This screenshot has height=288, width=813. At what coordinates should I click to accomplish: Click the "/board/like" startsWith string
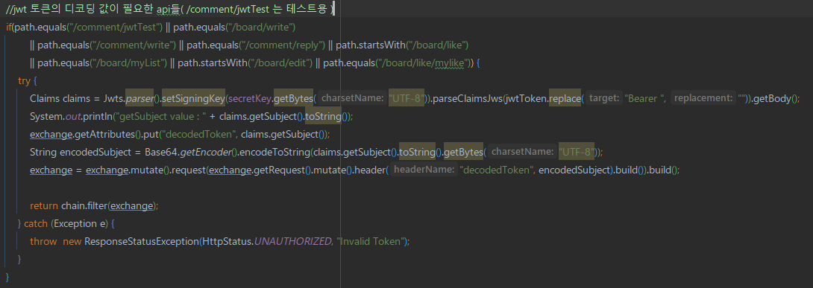tap(438, 45)
